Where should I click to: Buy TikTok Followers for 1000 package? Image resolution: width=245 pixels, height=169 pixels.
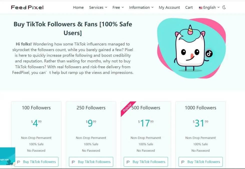click(200, 162)
